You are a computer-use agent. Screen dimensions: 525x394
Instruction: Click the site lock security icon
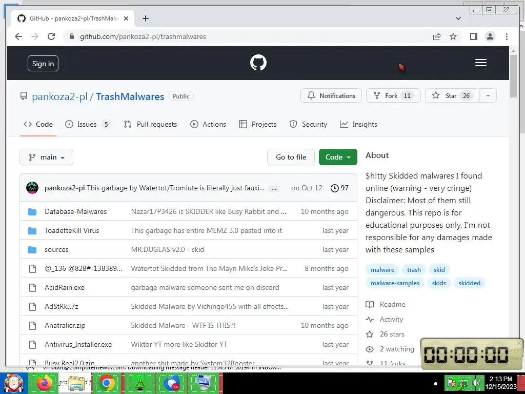(x=71, y=36)
